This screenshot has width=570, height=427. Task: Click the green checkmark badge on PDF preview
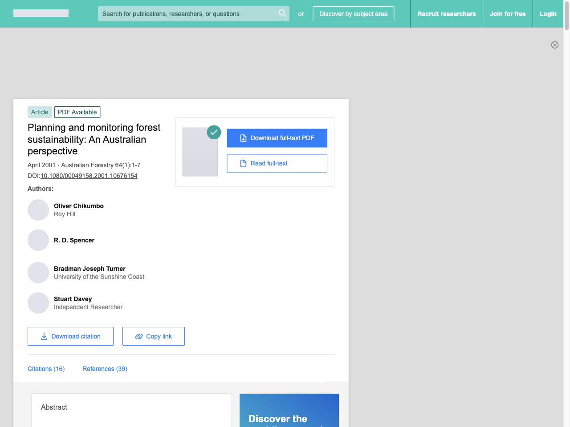point(214,132)
